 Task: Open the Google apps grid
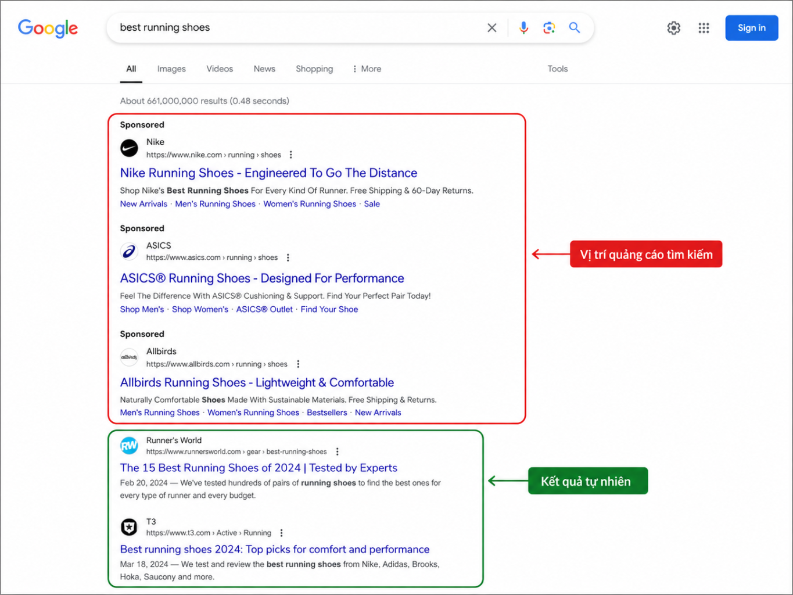(x=704, y=28)
